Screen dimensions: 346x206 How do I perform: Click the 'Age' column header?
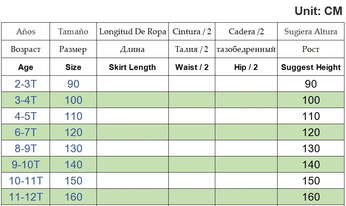[26, 67]
